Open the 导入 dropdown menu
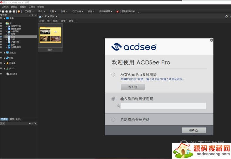The image size is (231, 159). pos(42,11)
